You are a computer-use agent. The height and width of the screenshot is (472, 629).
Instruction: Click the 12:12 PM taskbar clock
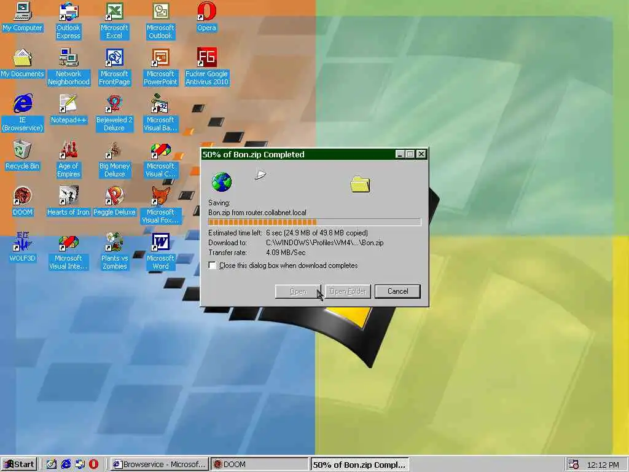tap(603, 465)
